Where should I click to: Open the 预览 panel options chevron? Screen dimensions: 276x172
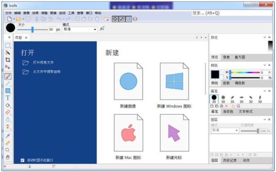tap(264, 37)
